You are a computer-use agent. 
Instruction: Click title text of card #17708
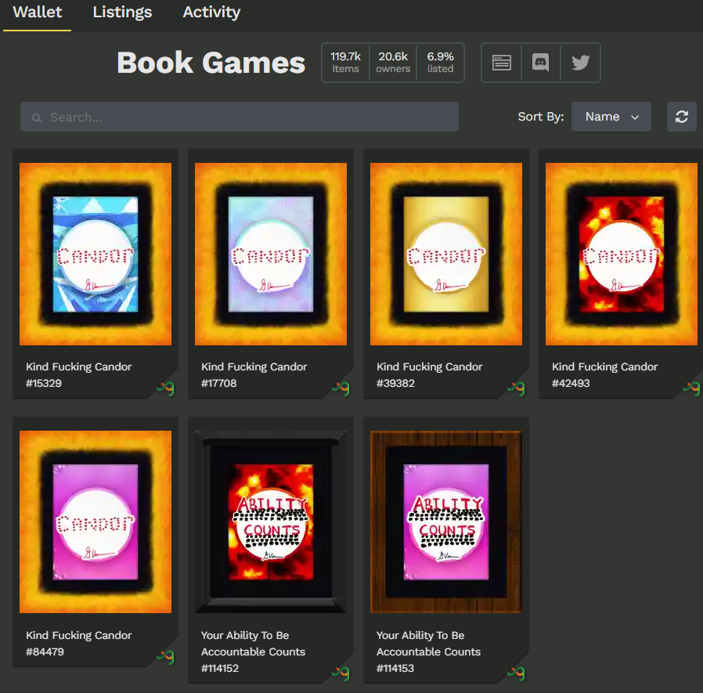tap(254, 375)
